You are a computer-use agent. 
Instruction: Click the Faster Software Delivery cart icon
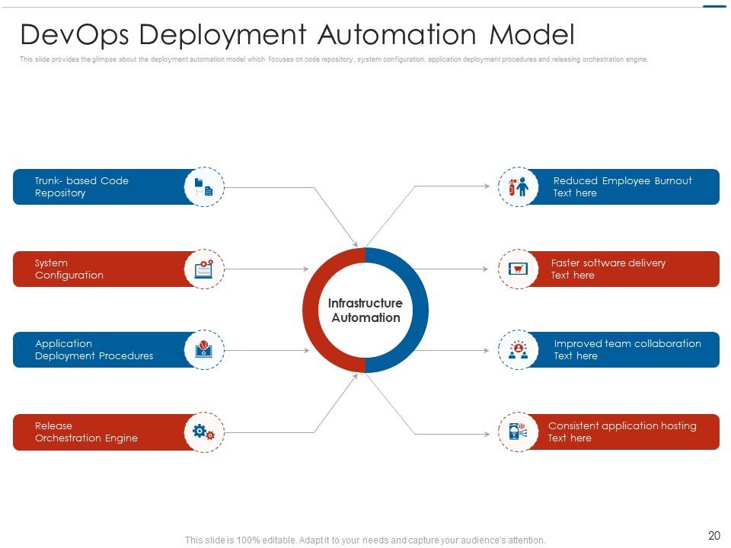point(519,269)
